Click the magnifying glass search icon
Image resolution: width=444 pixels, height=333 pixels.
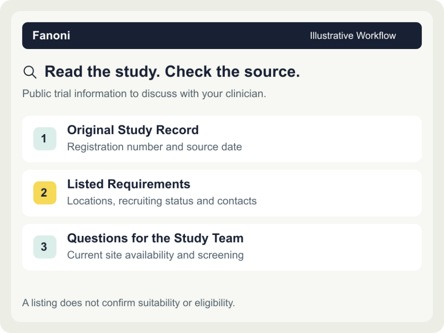pyautogui.click(x=30, y=72)
